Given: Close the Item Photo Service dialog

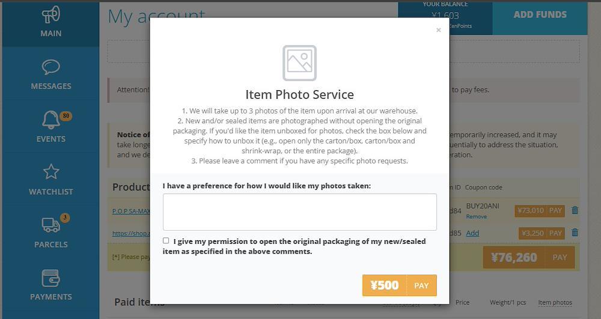Looking at the screenshot, I should (439, 30).
